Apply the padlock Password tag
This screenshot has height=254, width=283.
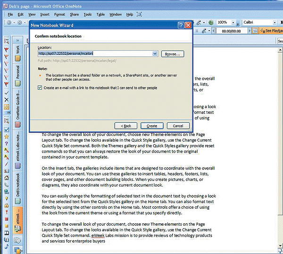(x=6, y=205)
